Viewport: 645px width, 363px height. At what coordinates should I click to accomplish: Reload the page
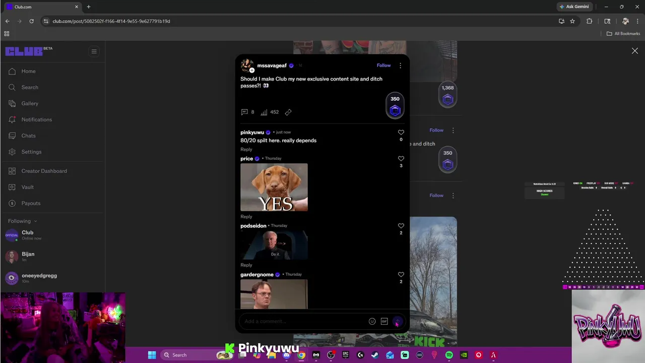pyautogui.click(x=31, y=21)
